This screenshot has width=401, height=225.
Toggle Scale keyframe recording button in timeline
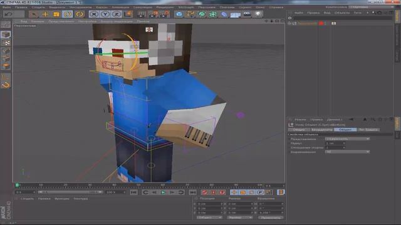[x=243, y=192]
